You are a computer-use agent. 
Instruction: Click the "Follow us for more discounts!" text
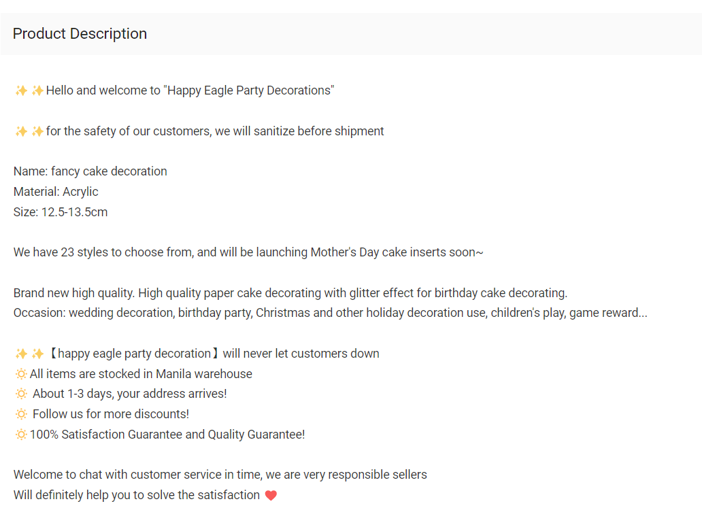click(x=111, y=414)
